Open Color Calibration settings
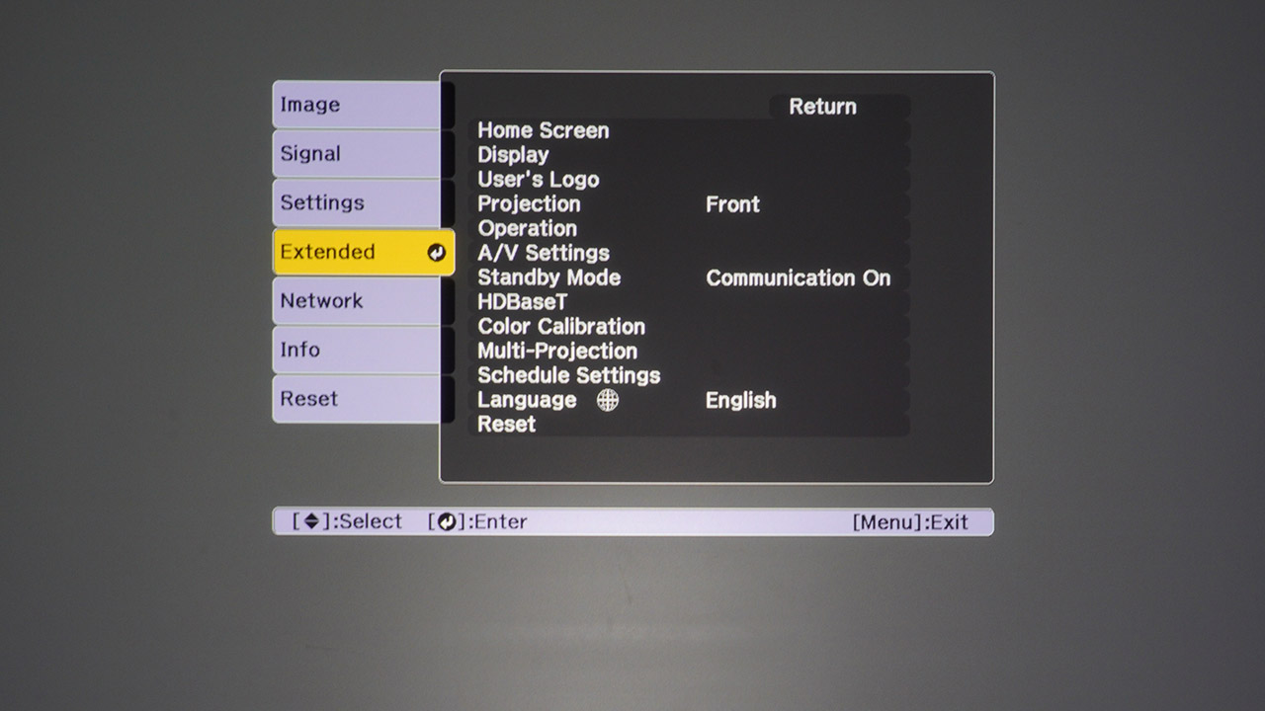The image size is (1265, 711). tap(561, 327)
